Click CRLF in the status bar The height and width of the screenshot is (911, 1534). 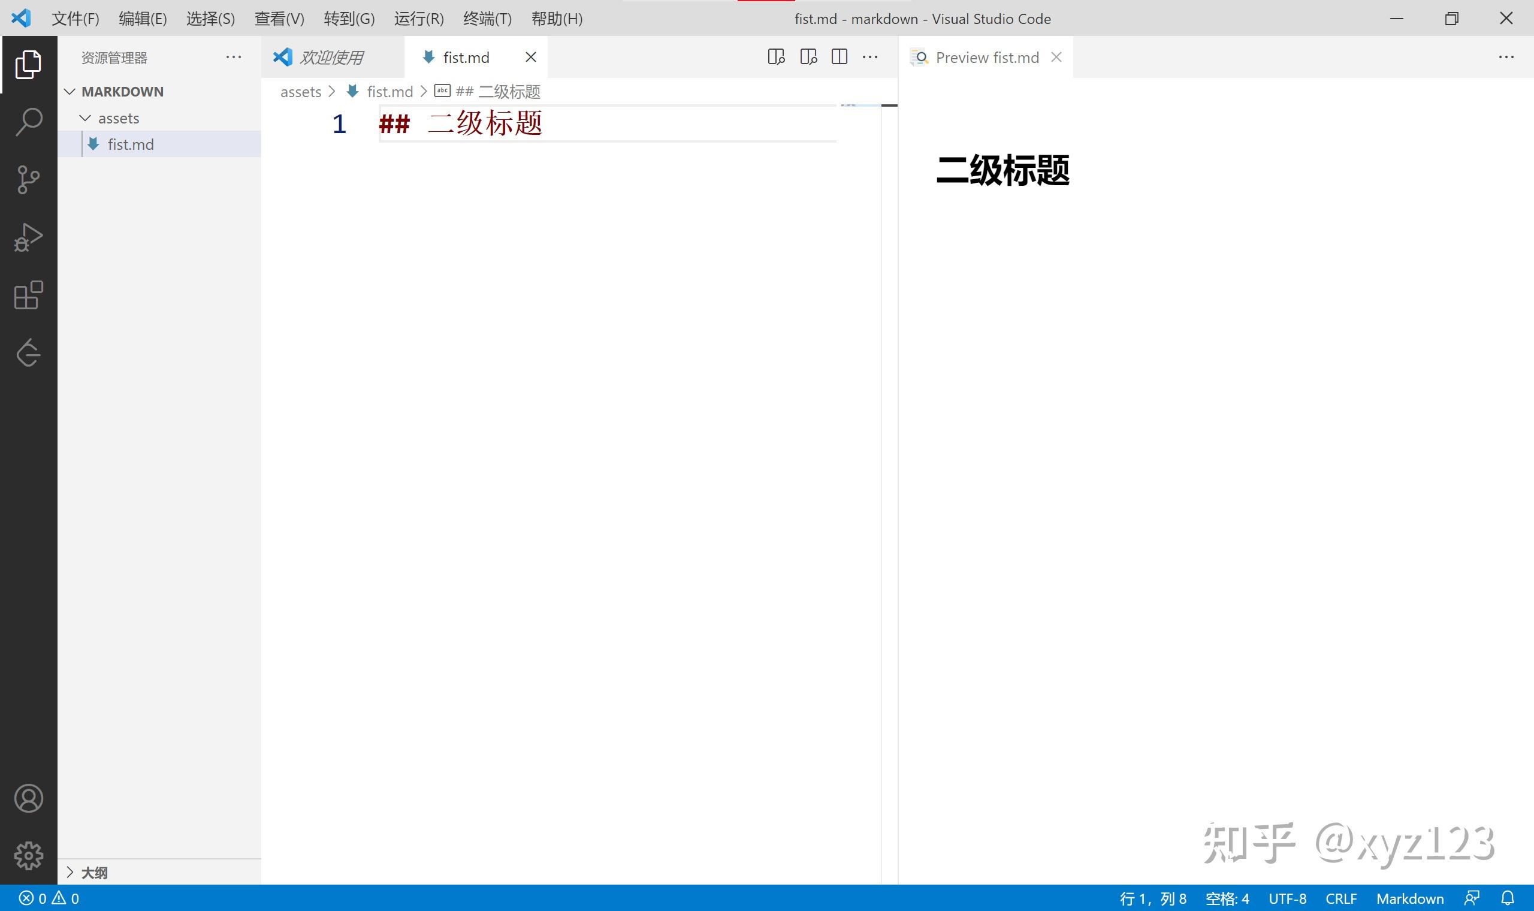[1341, 897]
